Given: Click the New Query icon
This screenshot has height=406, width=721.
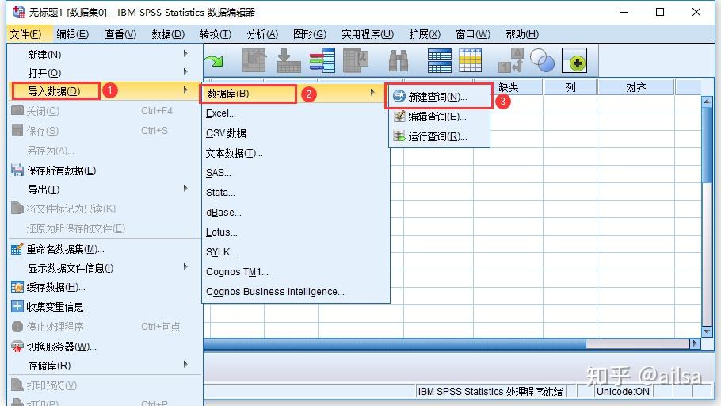Looking at the screenshot, I should click(399, 96).
